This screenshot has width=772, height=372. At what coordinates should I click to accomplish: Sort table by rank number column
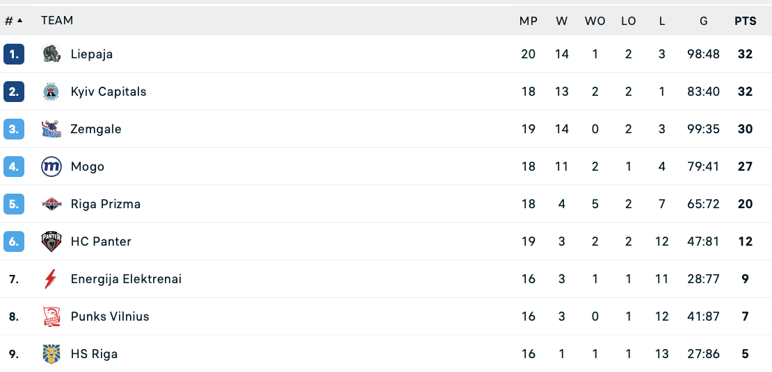point(13,21)
